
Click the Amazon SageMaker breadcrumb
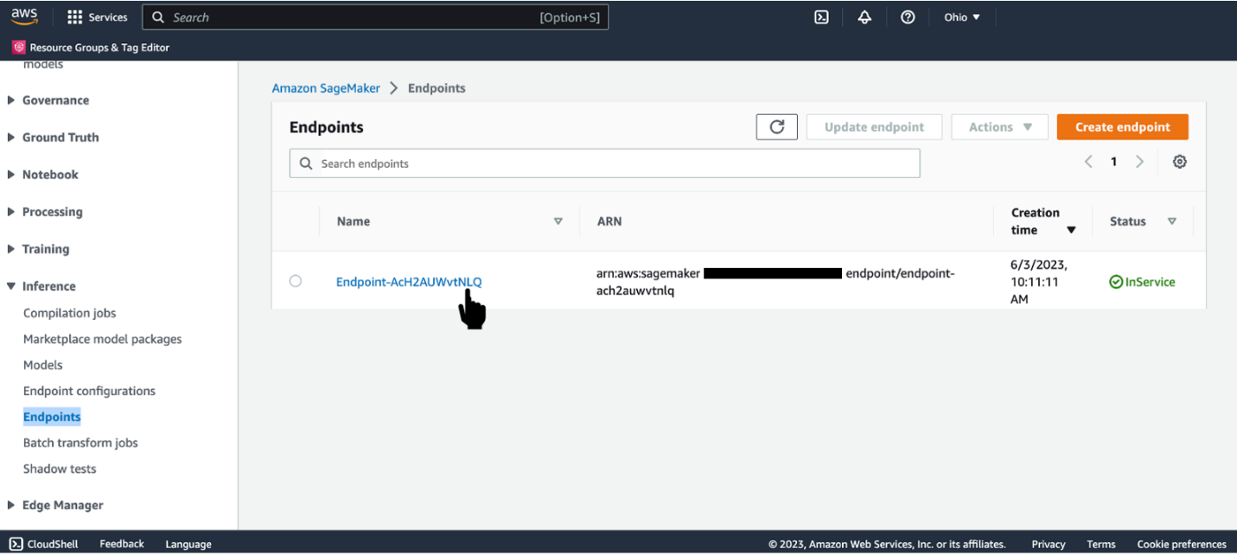pos(327,88)
